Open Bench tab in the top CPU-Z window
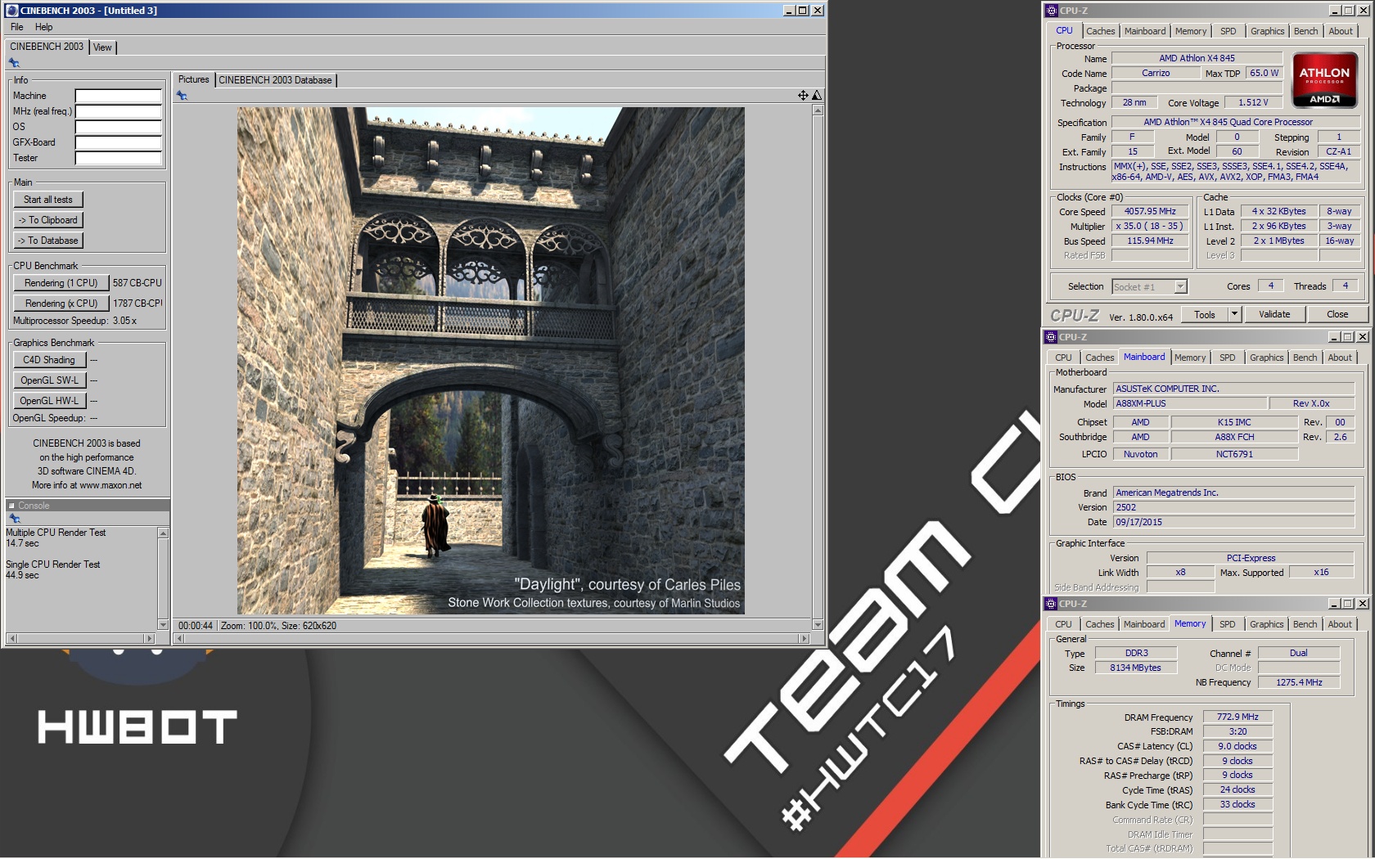 click(x=1305, y=31)
